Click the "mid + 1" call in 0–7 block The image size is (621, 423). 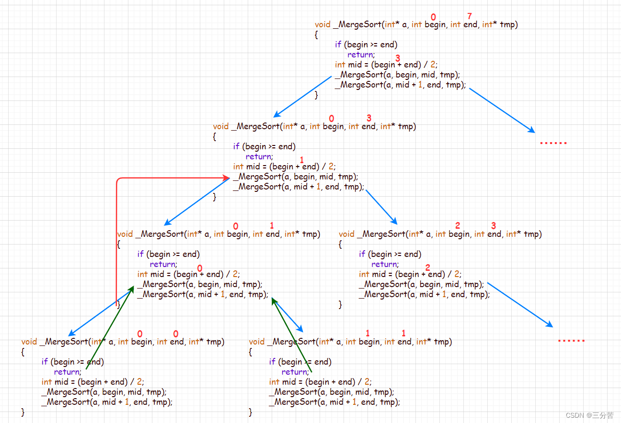(x=400, y=85)
